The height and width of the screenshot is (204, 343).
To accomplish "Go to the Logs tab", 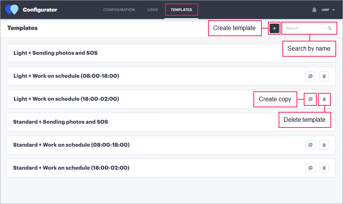I will (152, 10).
